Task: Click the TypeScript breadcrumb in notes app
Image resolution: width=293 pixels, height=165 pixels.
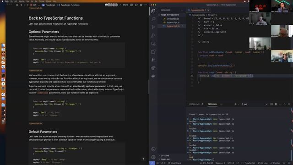Action: [x=49, y=5]
